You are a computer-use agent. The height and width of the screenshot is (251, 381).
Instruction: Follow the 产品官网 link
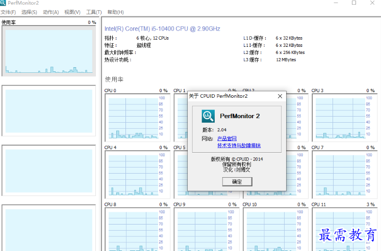coord(226,138)
